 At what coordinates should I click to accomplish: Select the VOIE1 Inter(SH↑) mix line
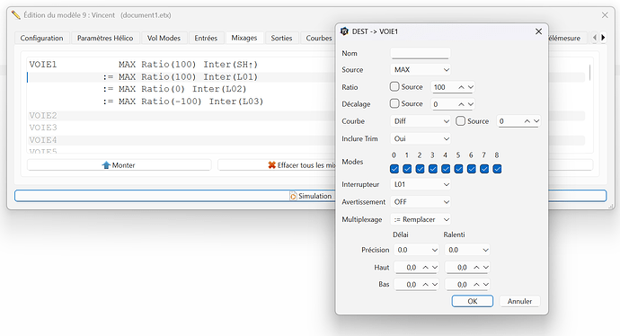point(182,65)
